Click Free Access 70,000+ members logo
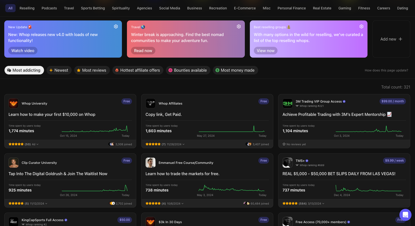Viewport: 415px width, 226px height. pyautogui.click(x=288, y=221)
